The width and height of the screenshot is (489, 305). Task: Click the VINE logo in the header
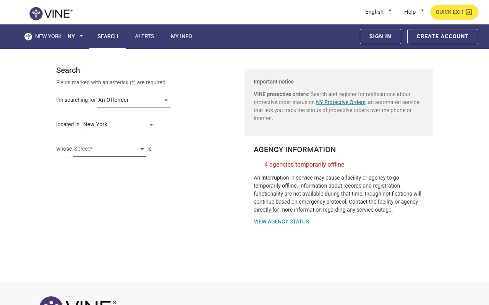[51, 13]
